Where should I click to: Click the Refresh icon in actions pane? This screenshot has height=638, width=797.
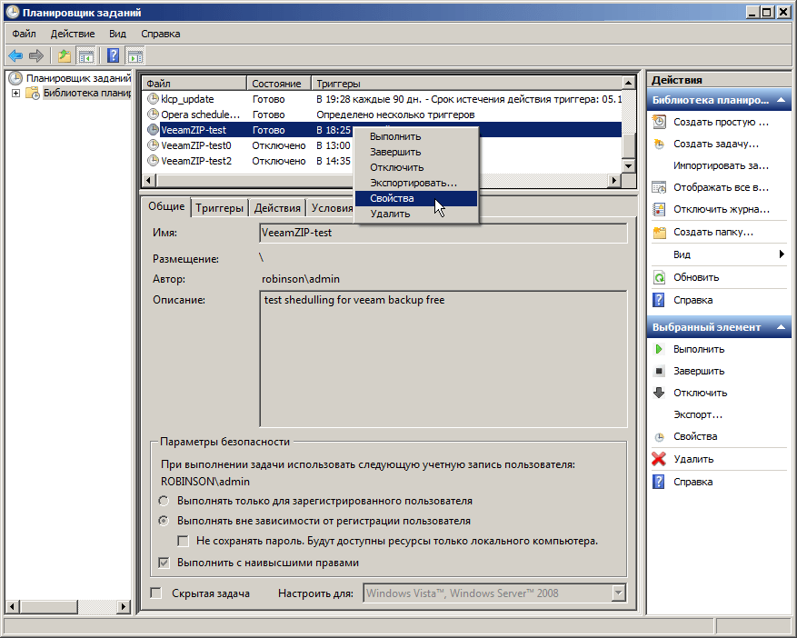pos(659,277)
